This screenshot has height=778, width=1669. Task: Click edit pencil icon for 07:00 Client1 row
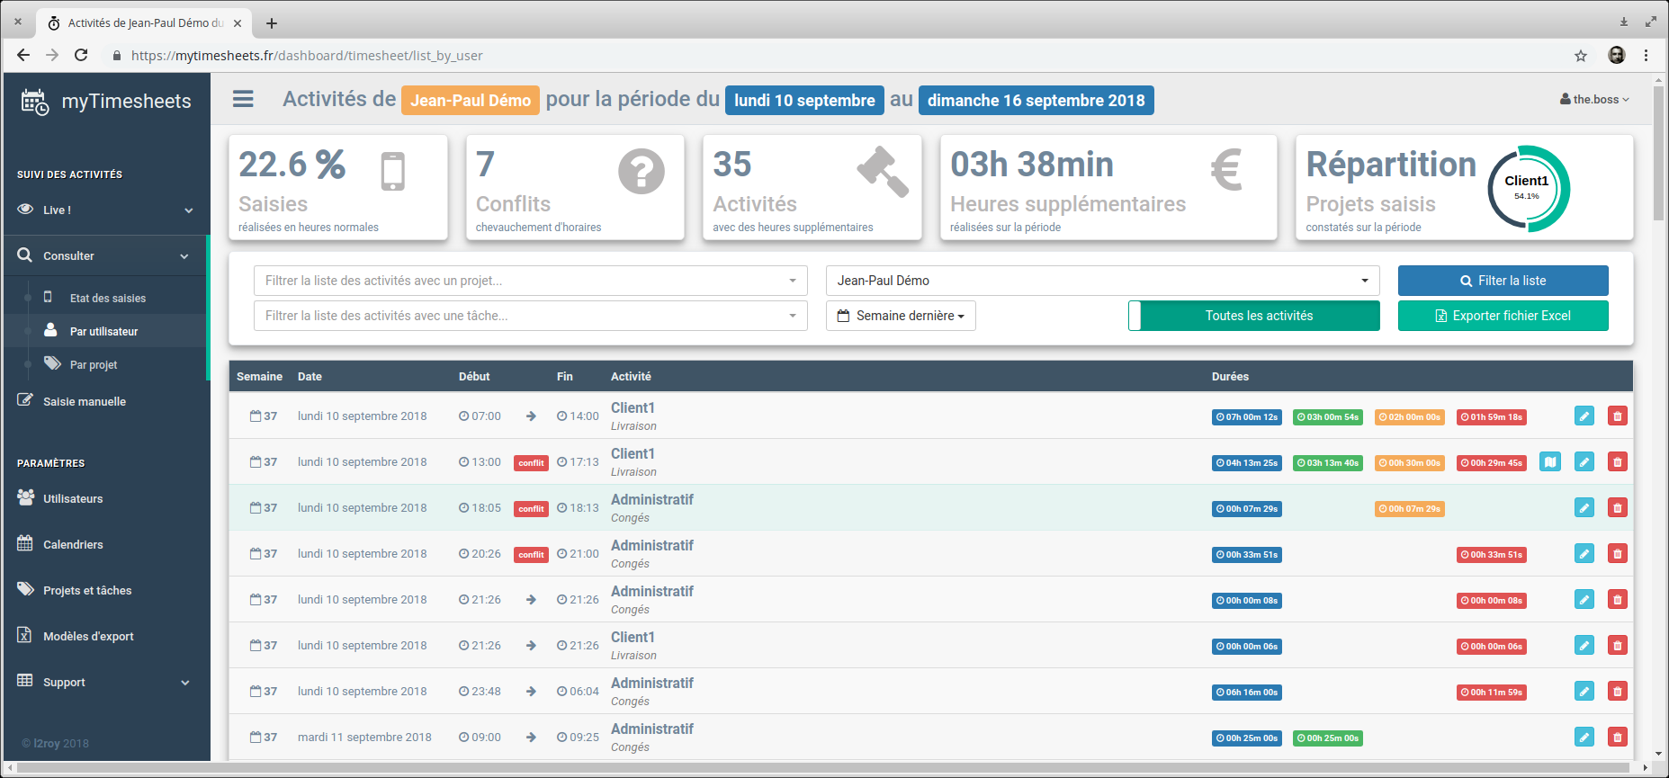pos(1584,416)
